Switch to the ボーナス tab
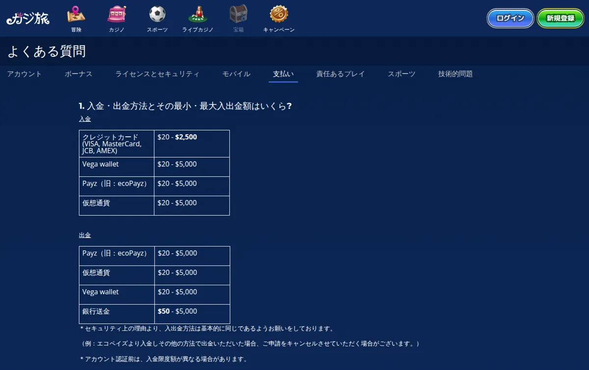This screenshot has height=370, width=589. click(x=79, y=74)
